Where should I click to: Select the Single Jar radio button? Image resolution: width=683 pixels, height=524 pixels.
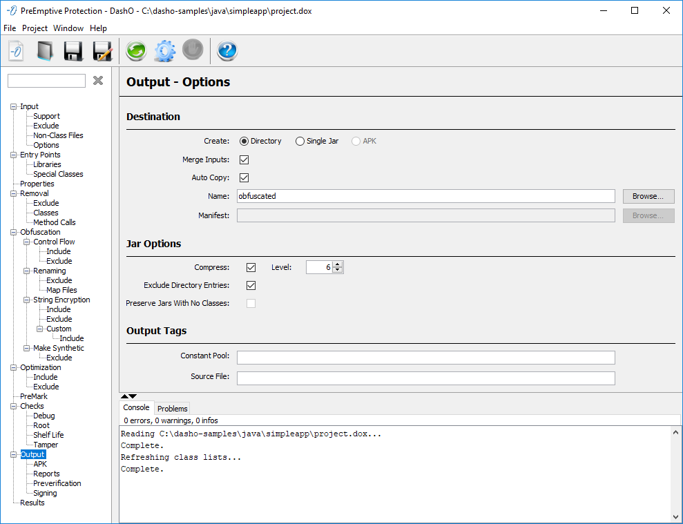pyautogui.click(x=300, y=141)
